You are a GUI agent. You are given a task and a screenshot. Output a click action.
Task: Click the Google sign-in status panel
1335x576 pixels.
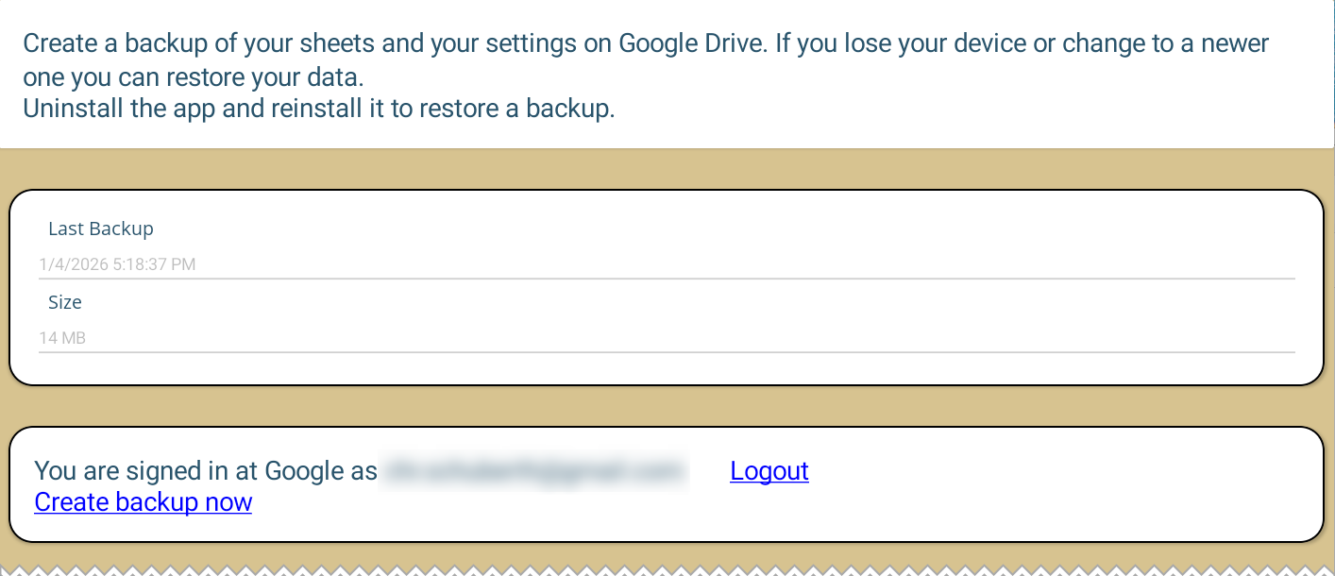[x=1039, y=484]
